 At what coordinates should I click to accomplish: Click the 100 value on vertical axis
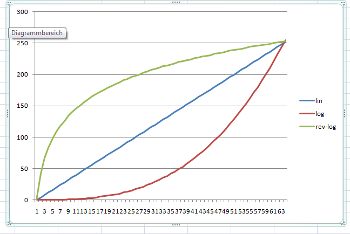point(22,137)
